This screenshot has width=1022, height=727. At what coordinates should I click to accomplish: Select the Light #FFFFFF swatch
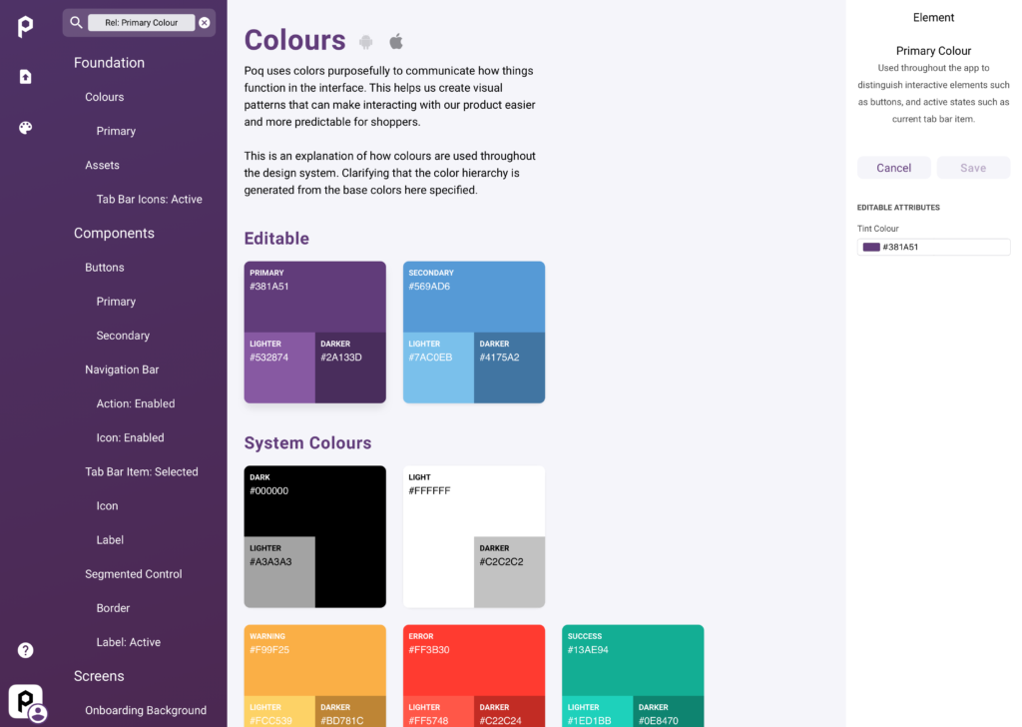474,500
